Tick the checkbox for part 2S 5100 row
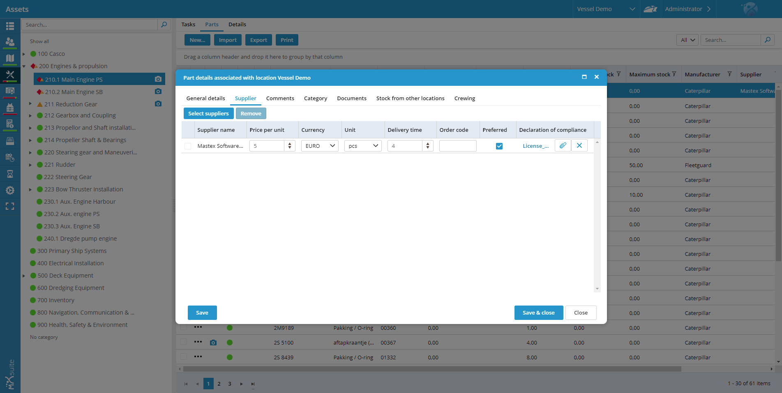 click(x=184, y=342)
